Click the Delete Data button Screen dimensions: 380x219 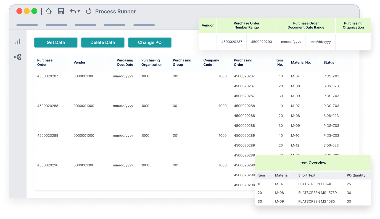103,42
